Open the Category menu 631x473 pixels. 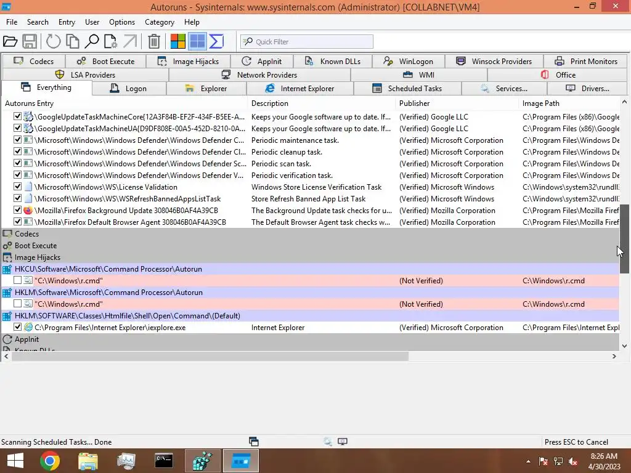(x=160, y=22)
